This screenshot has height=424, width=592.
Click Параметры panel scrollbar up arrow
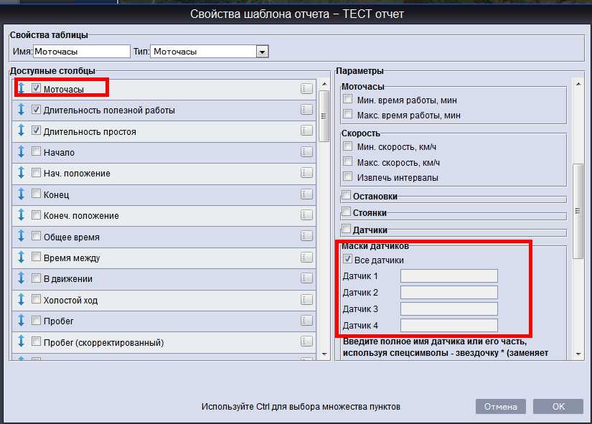[x=578, y=84]
